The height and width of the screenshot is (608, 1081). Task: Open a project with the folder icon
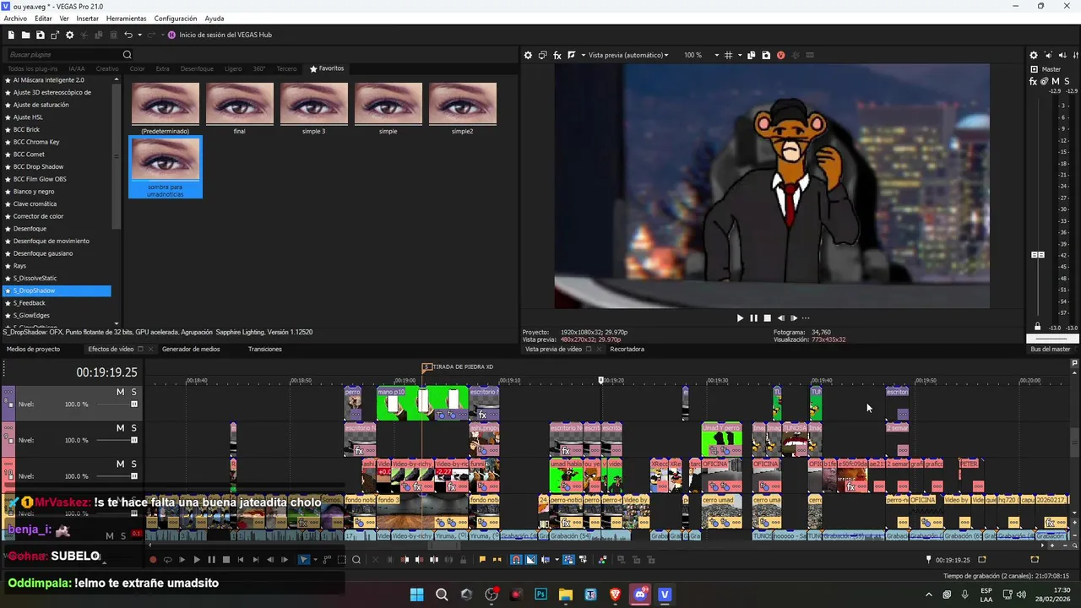pos(26,35)
